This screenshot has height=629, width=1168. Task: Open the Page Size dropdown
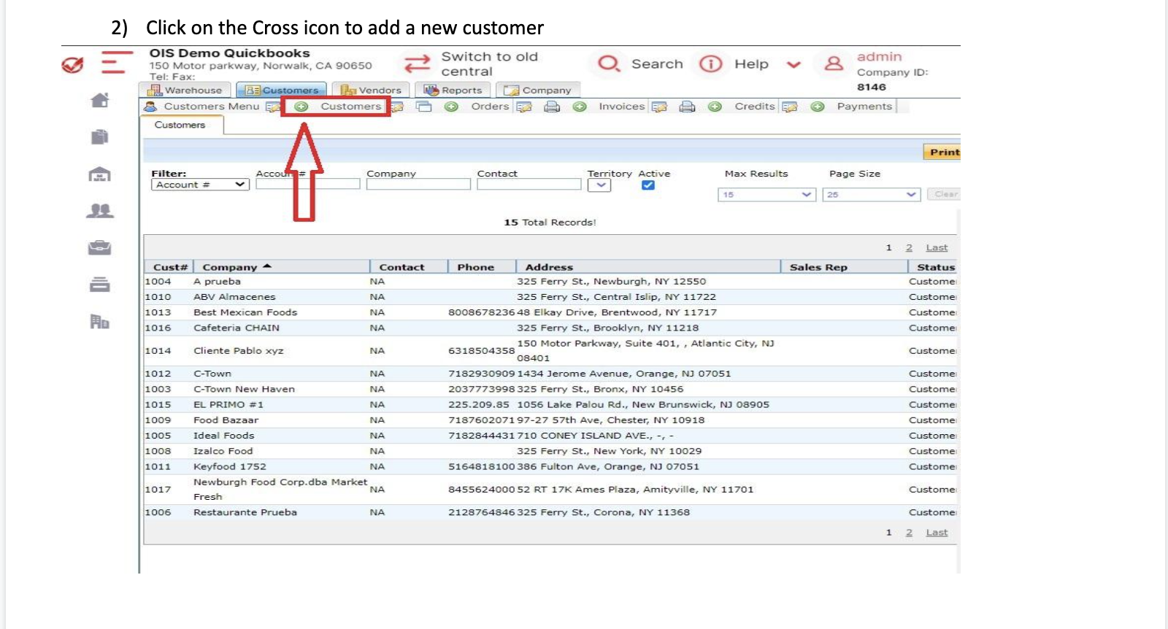coord(871,195)
